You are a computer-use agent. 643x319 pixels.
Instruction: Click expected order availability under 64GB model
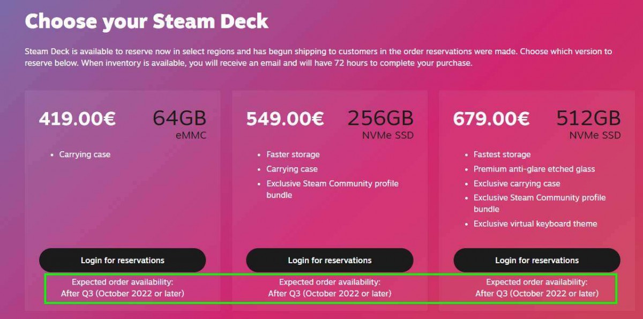pos(122,288)
